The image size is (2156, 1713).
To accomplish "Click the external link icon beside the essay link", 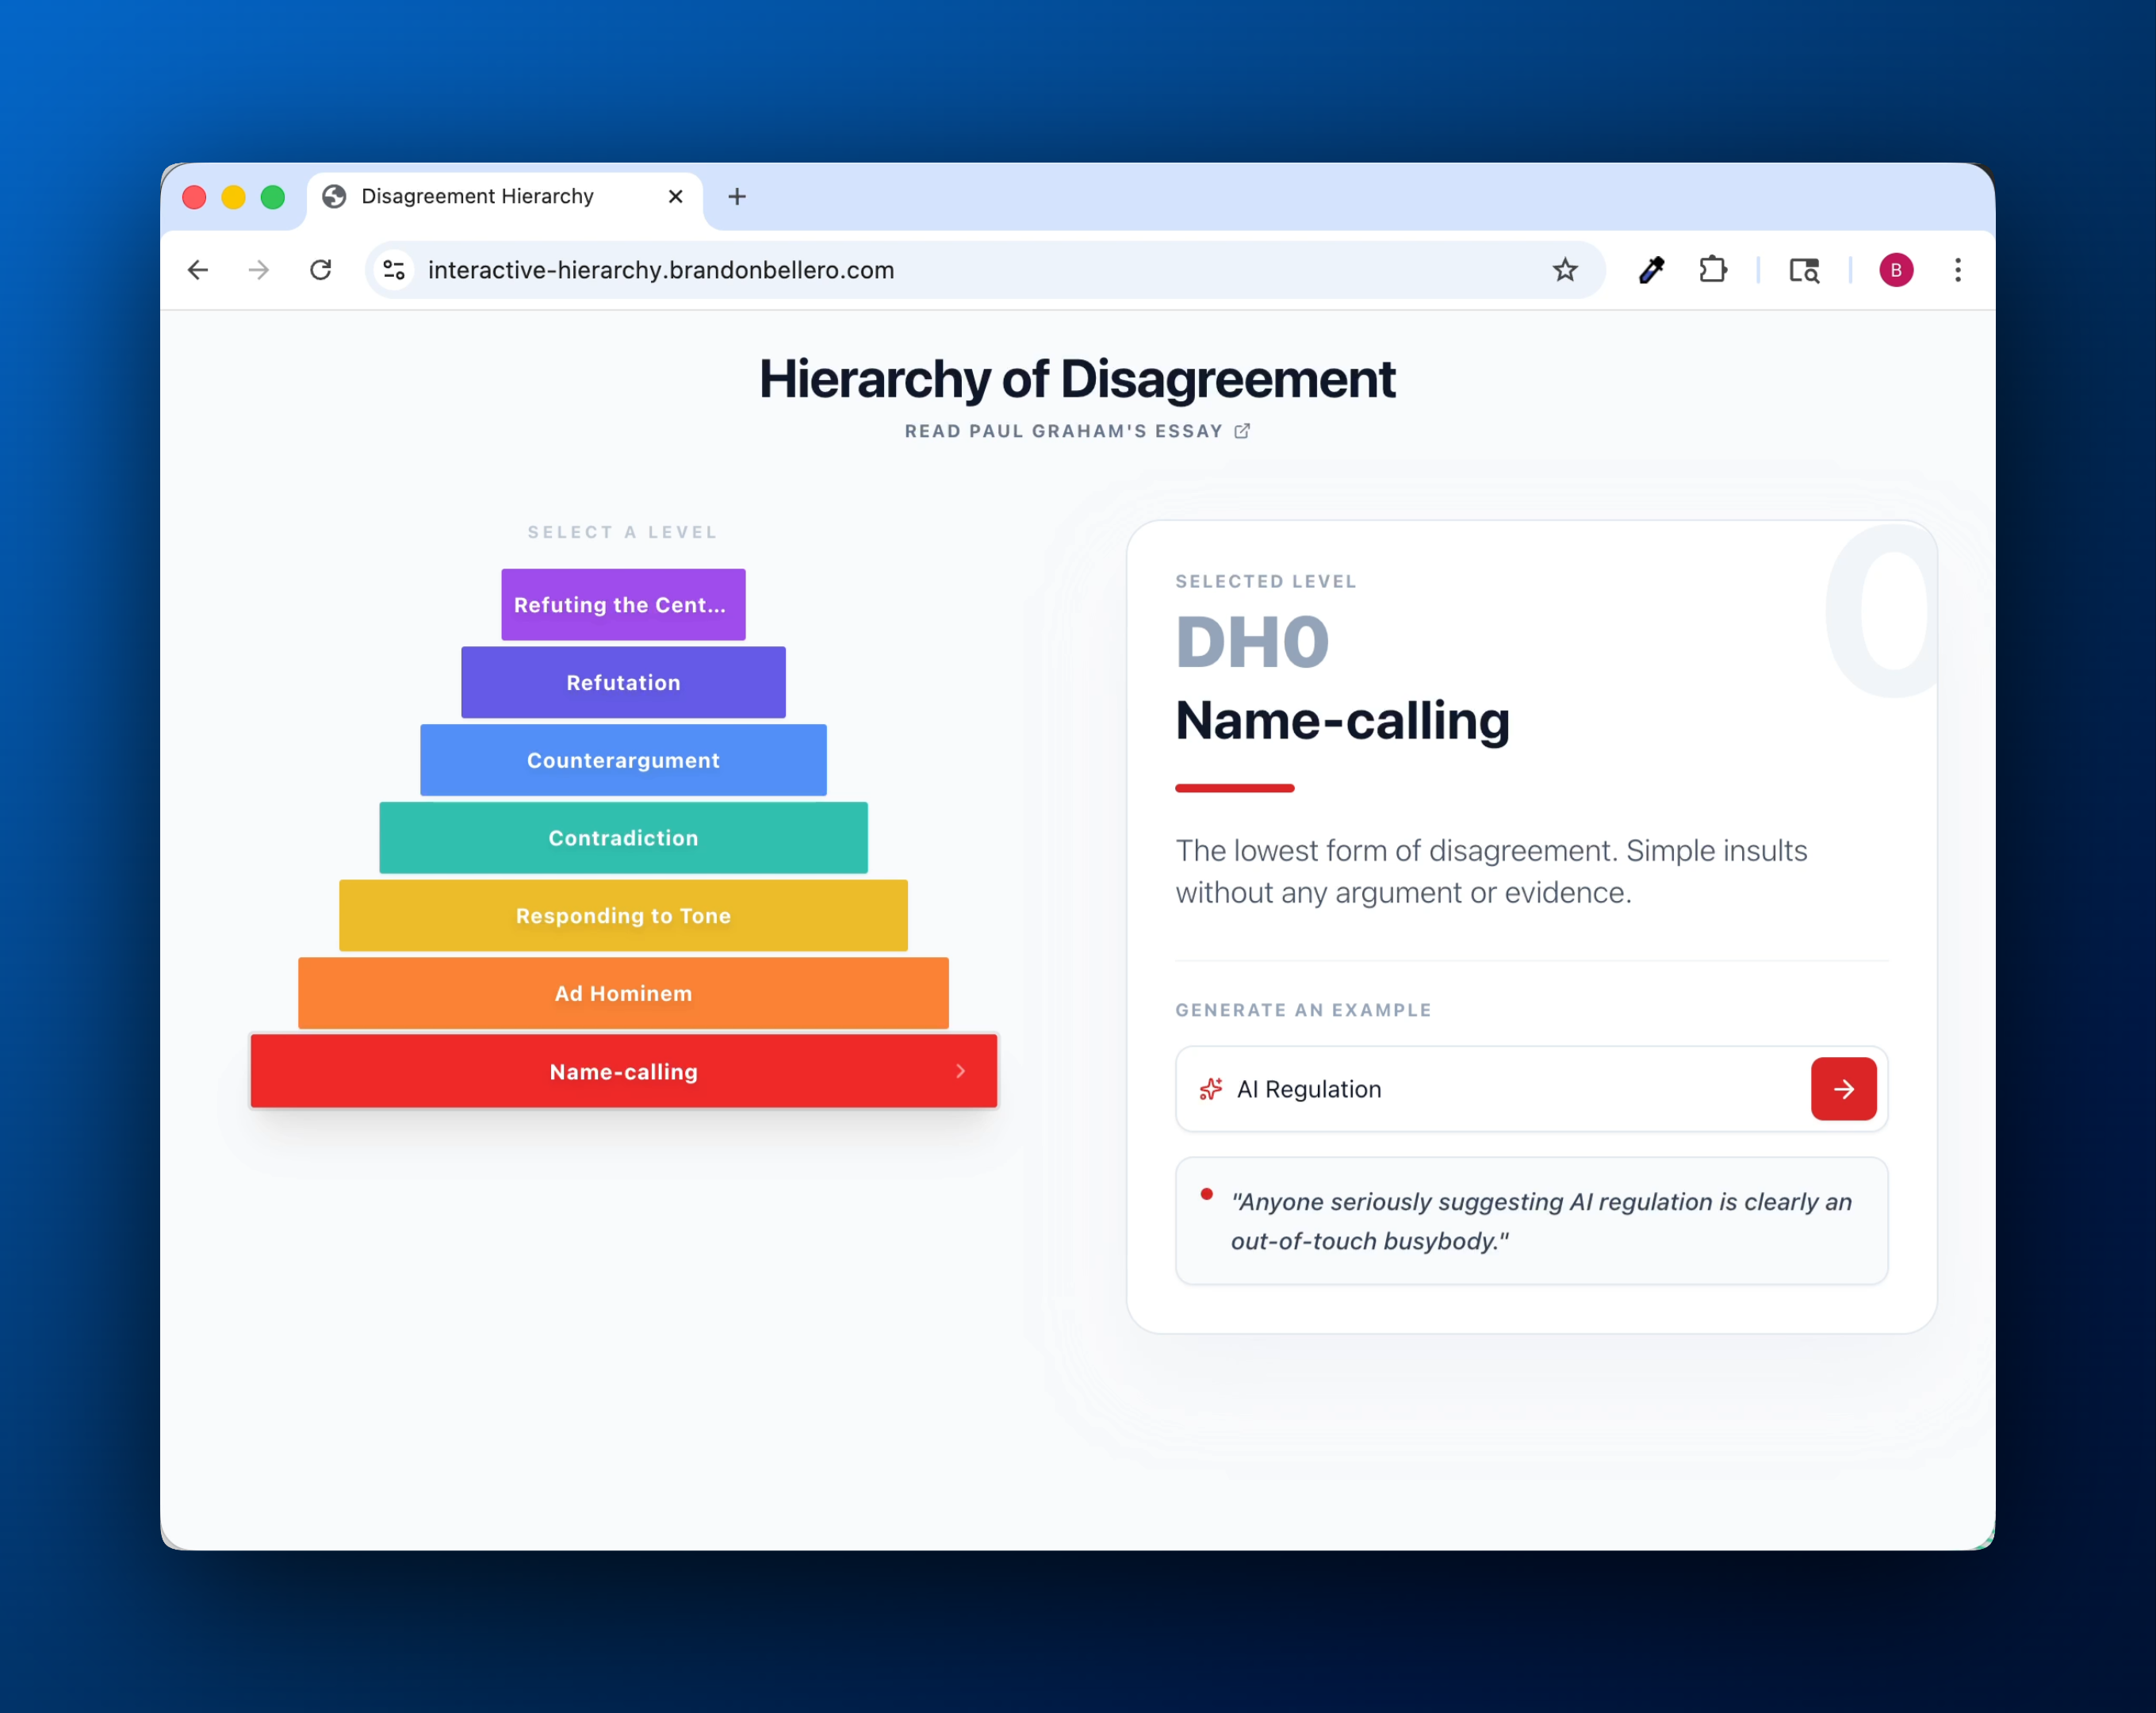I will (1242, 430).
